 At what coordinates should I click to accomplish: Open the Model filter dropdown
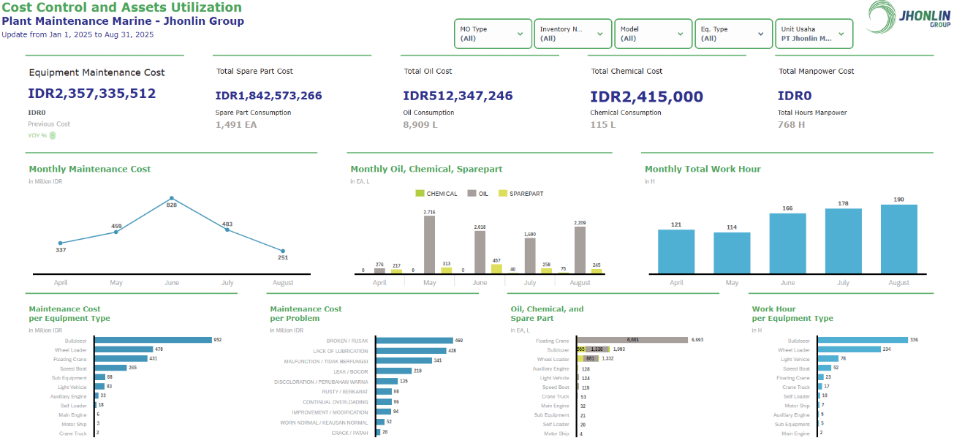tap(653, 34)
